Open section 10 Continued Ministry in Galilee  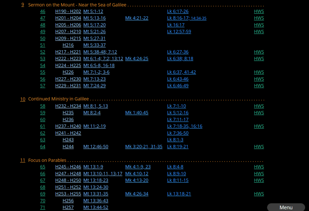23,99
